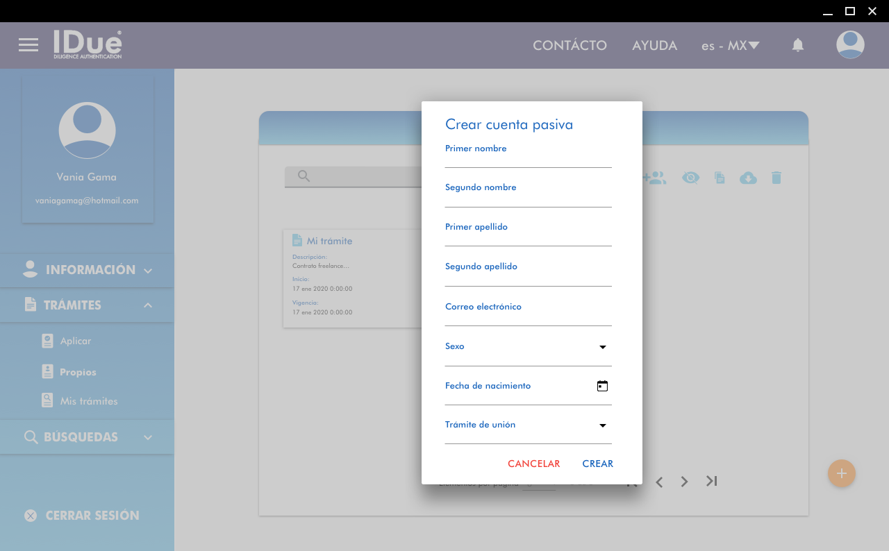
Task: Open the calendar date picker icon
Action: click(x=602, y=387)
